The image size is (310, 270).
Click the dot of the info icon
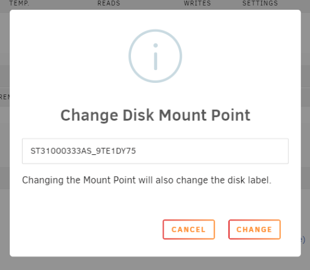(155, 45)
